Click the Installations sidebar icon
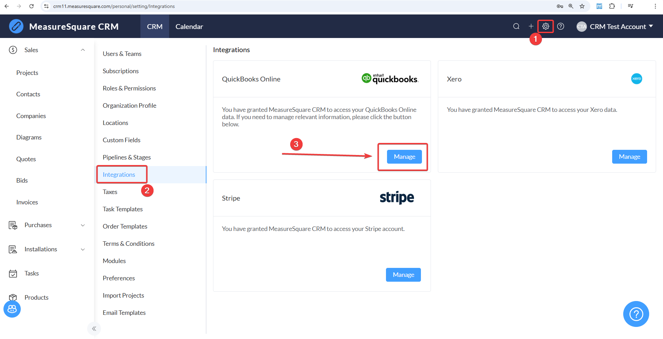 (x=13, y=249)
